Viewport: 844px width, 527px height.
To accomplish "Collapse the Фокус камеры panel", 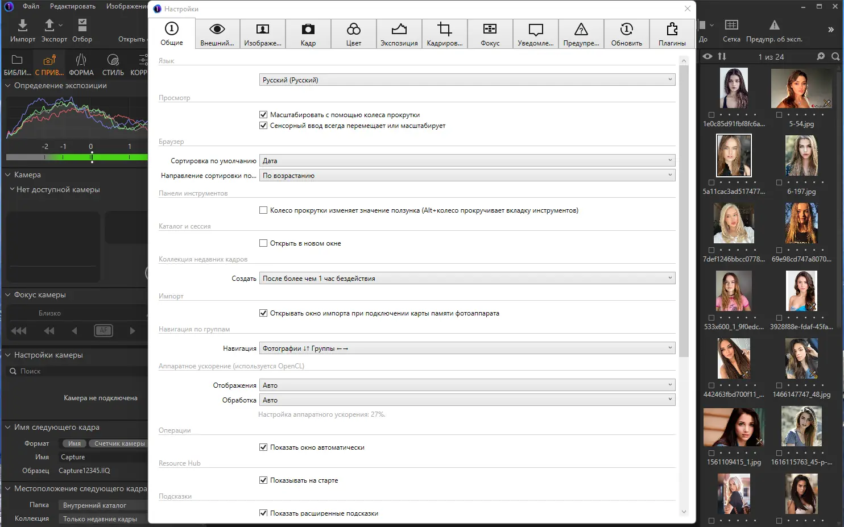I will 8,295.
